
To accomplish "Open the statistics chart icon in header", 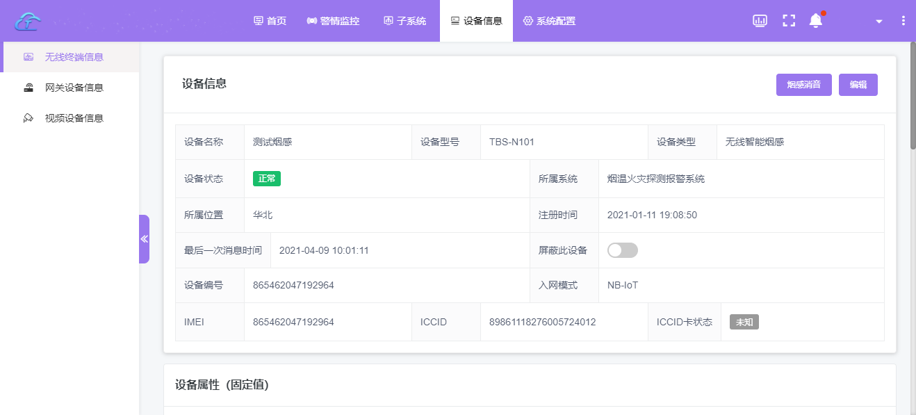I will (x=760, y=21).
